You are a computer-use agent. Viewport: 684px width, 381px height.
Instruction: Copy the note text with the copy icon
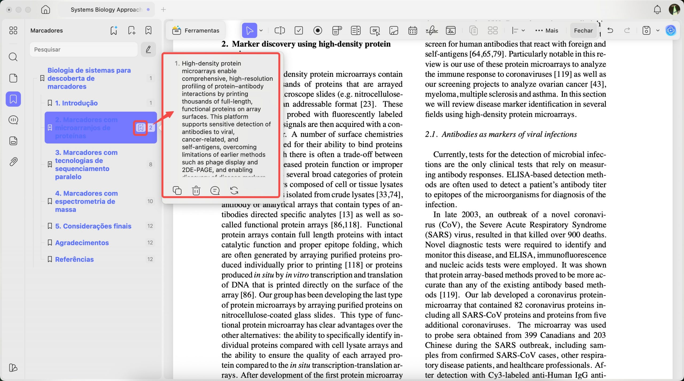[x=177, y=190]
